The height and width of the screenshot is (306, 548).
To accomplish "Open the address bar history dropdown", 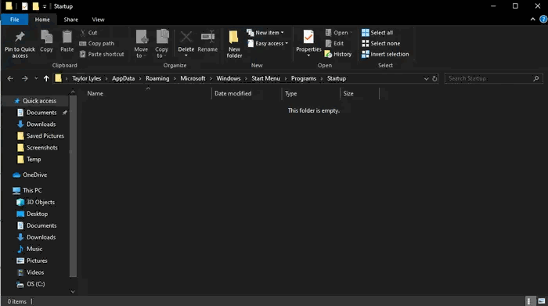I will tap(426, 78).
